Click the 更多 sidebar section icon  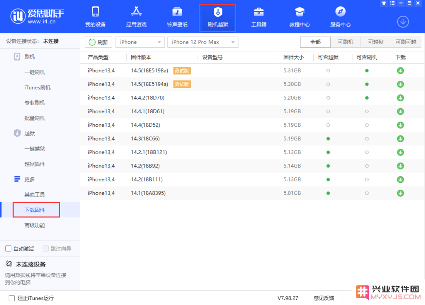(17, 179)
